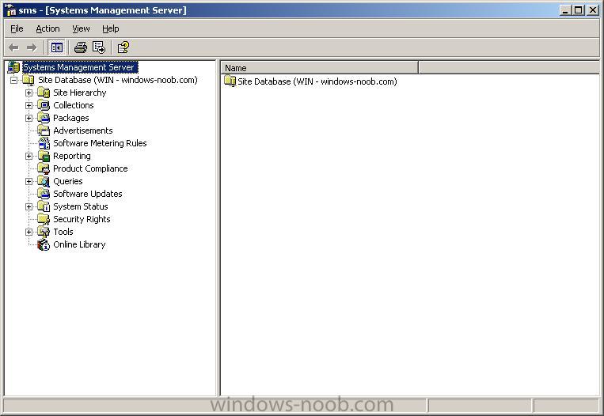This screenshot has height=416, width=604.
Task: Select Systems Management Server tree label
Action: 79,67
